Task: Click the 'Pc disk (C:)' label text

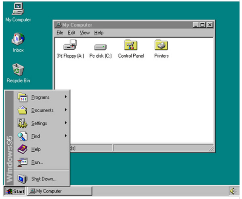Action: coord(101,56)
